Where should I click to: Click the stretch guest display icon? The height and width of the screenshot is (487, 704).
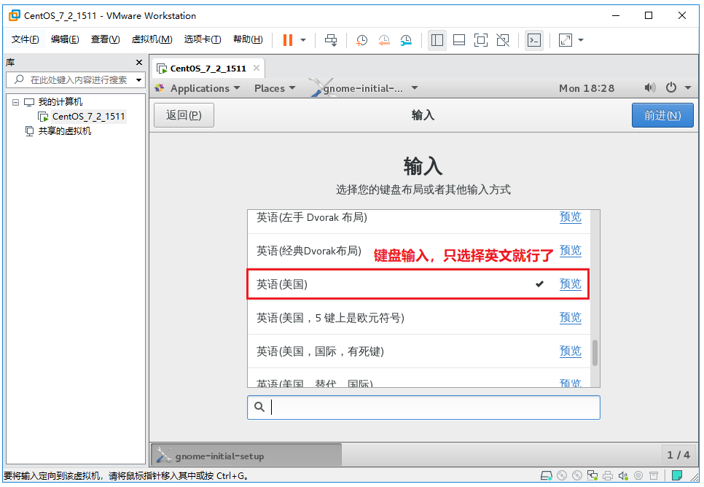[x=566, y=40]
